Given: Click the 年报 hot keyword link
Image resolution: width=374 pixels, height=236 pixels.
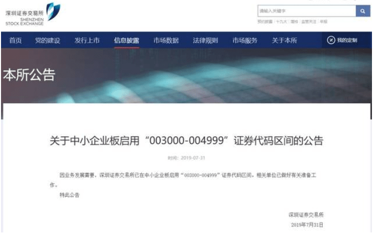Looking at the screenshot, I should (323, 22).
